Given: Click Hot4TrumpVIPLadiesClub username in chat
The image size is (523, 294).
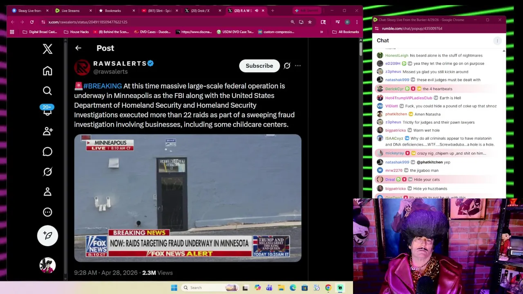Looking at the screenshot, I should pos(409,98).
